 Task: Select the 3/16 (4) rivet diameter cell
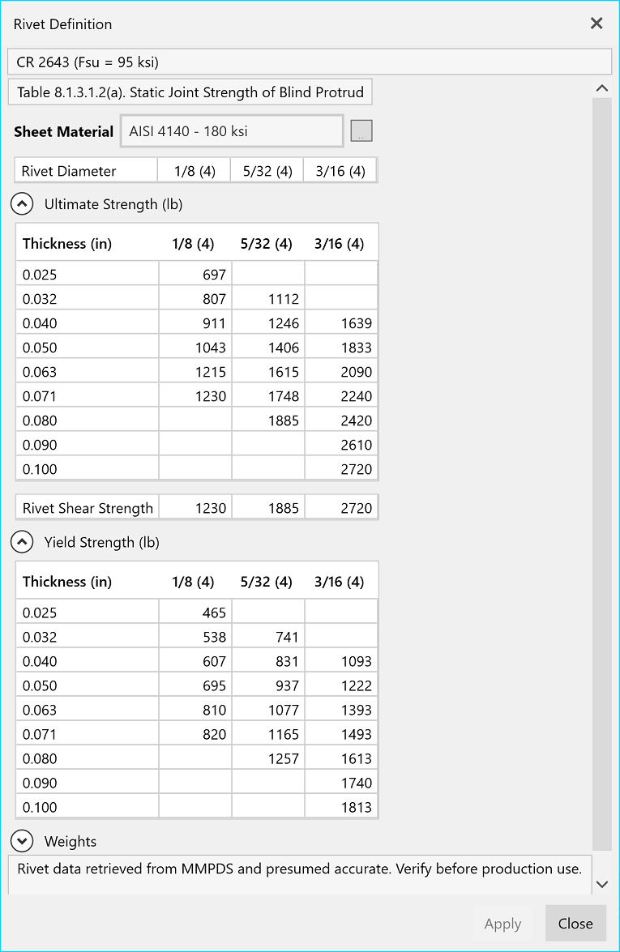pyautogui.click(x=340, y=171)
